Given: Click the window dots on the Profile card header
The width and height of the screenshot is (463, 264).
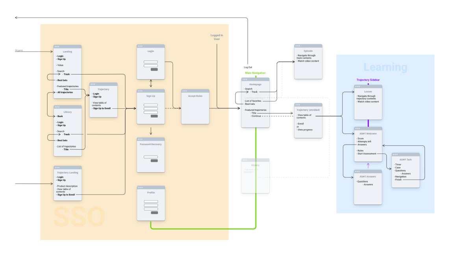Looking at the screenshot, I should (140, 188).
